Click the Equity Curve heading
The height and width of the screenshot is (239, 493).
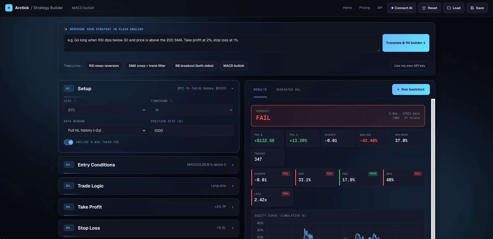[280, 216]
